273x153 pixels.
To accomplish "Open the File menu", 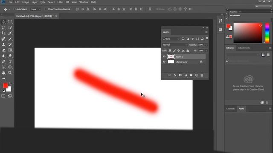I will (10, 2).
